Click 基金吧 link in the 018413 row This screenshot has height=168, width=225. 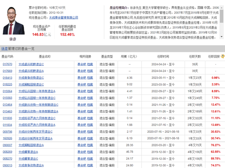point(82,78)
